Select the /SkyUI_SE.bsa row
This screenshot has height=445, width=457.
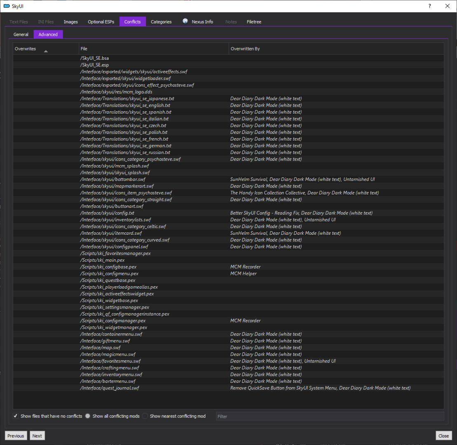pos(228,58)
